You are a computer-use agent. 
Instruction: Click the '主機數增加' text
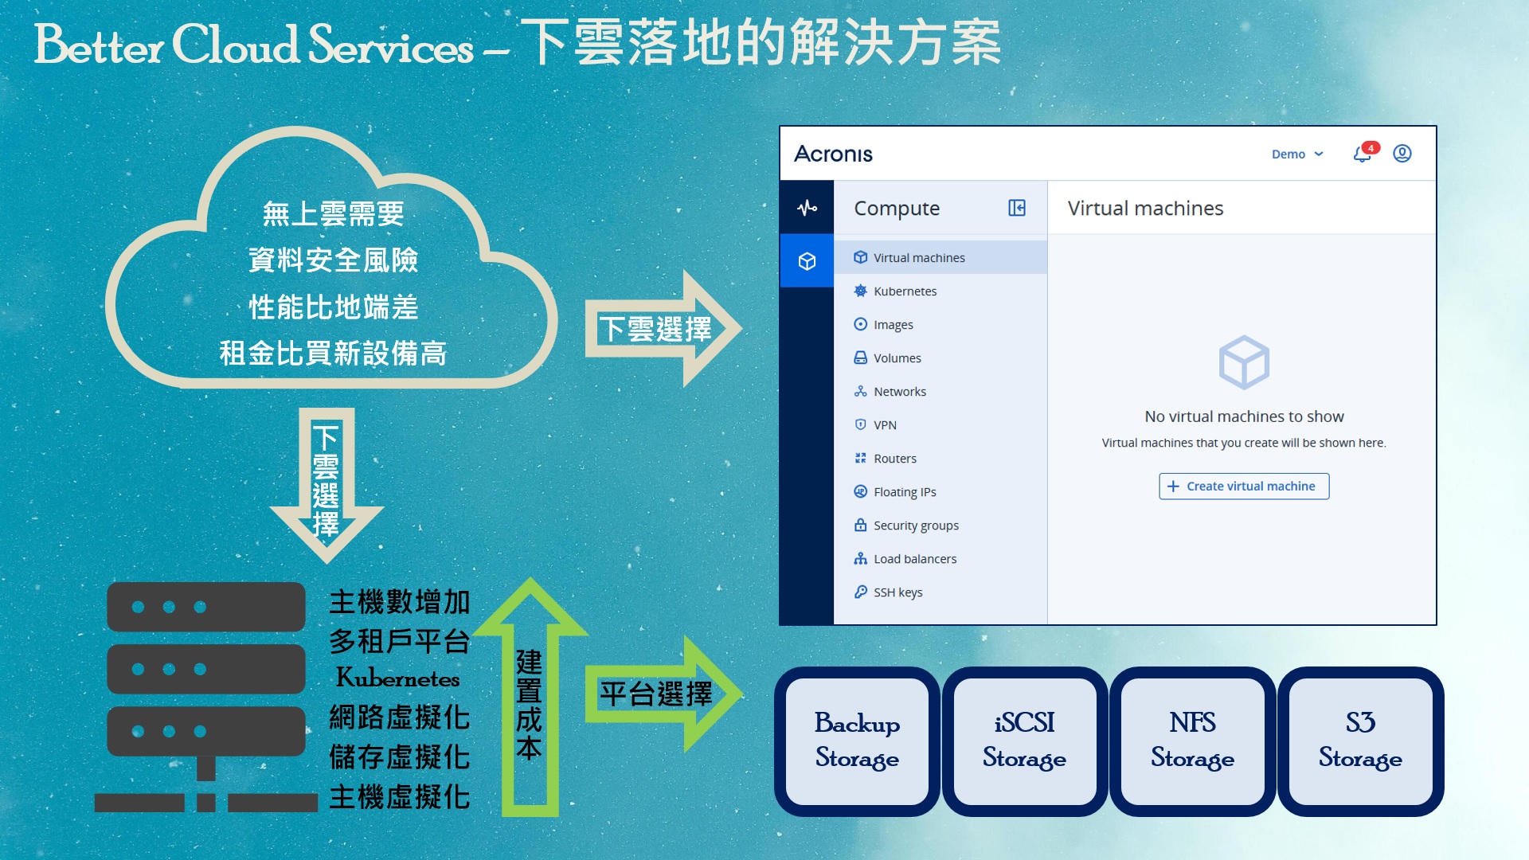(x=400, y=602)
